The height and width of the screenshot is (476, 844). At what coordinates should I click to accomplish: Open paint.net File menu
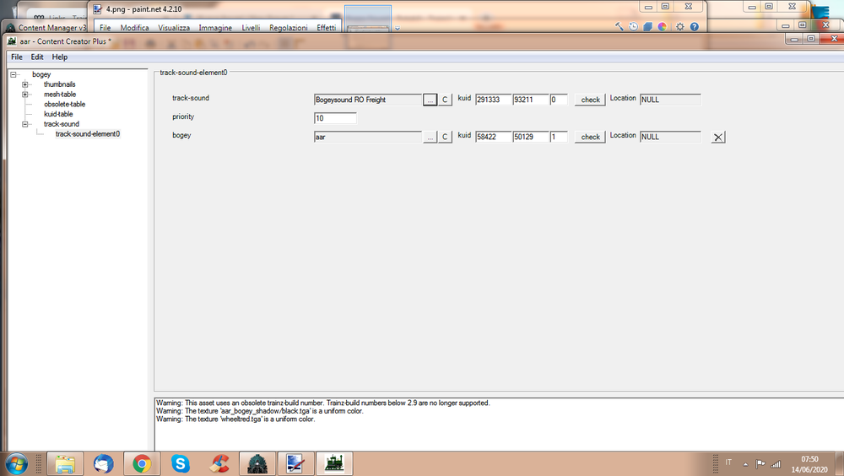105,28
